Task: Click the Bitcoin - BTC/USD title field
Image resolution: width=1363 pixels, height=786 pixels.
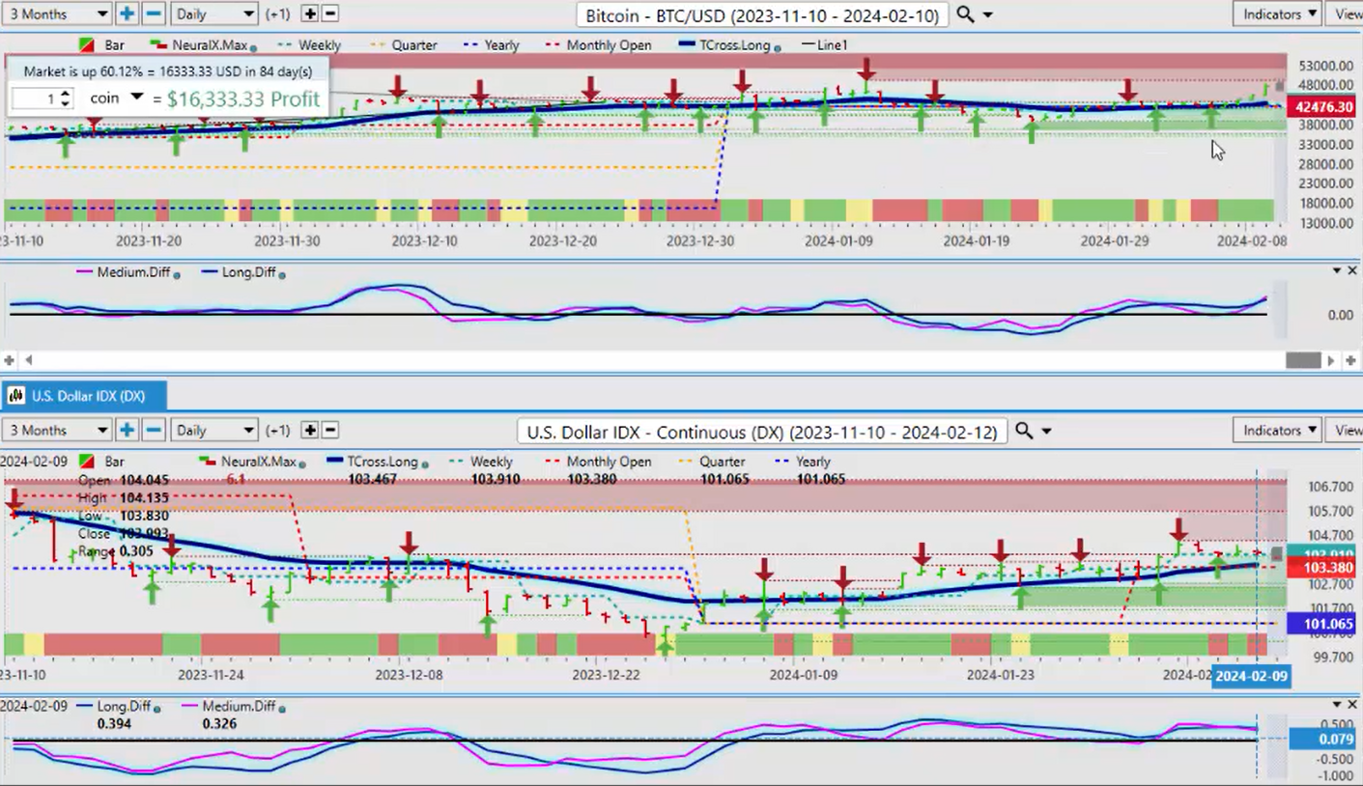Action: (762, 14)
